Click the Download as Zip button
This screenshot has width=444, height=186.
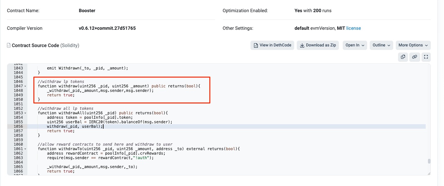point(318,45)
